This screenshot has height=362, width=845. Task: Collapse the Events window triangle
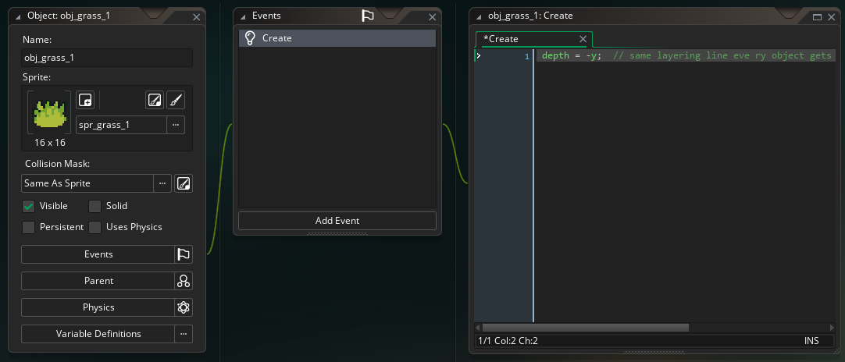(x=243, y=16)
